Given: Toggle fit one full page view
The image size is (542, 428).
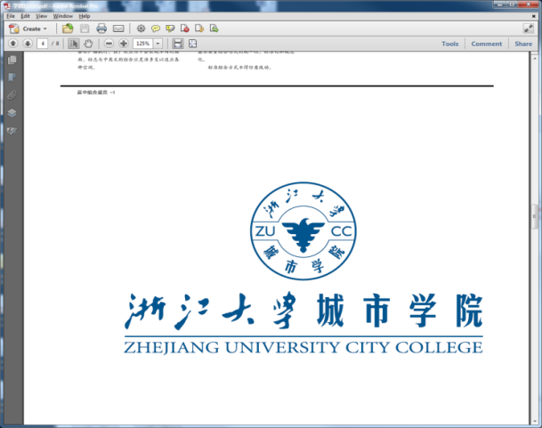Looking at the screenshot, I should (x=192, y=44).
